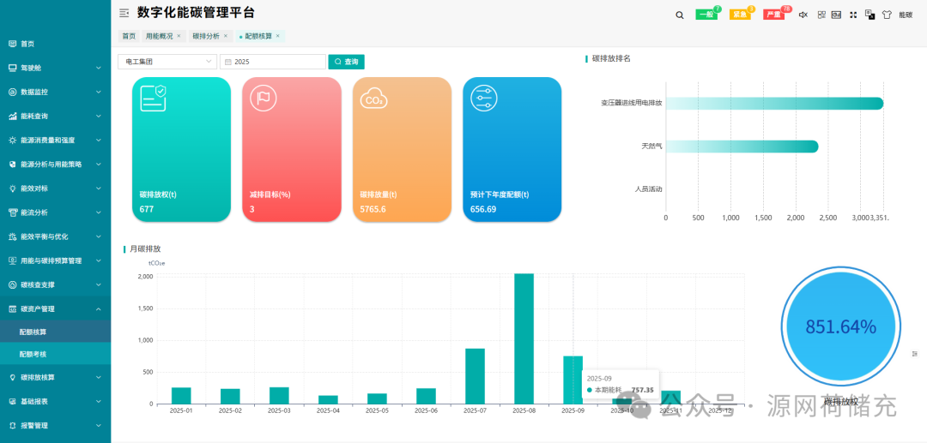Click the muted speaker icon
Image resolution: width=927 pixels, height=443 pixels.
(803, 15)
